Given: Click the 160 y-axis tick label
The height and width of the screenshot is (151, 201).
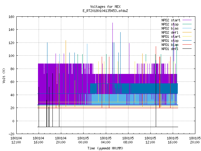Looking at the screenshot, I should 11,17.
